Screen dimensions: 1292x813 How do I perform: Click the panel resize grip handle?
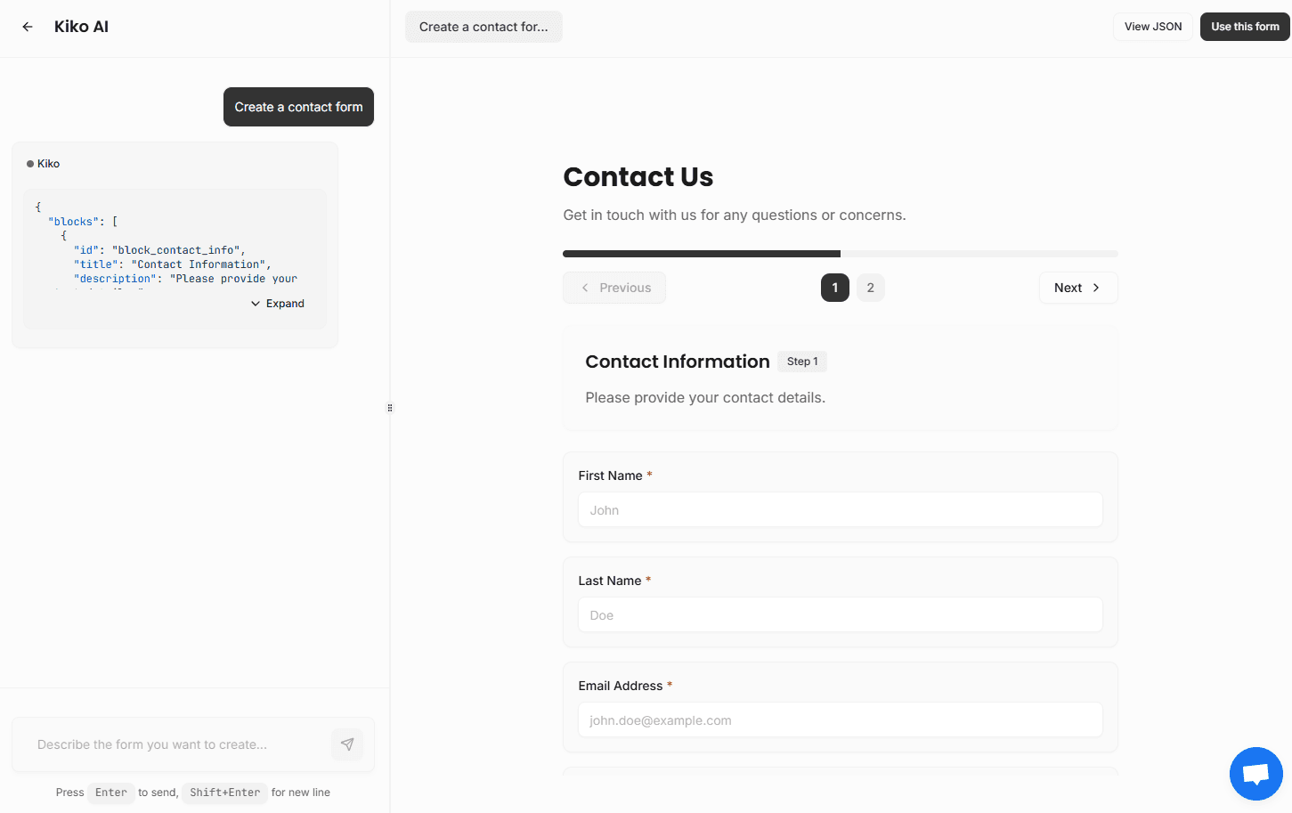(x=389, y=407)
